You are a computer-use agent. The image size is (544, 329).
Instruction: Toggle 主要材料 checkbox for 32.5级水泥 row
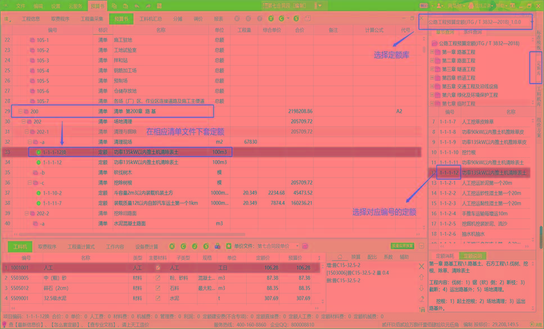pos(158,298)
